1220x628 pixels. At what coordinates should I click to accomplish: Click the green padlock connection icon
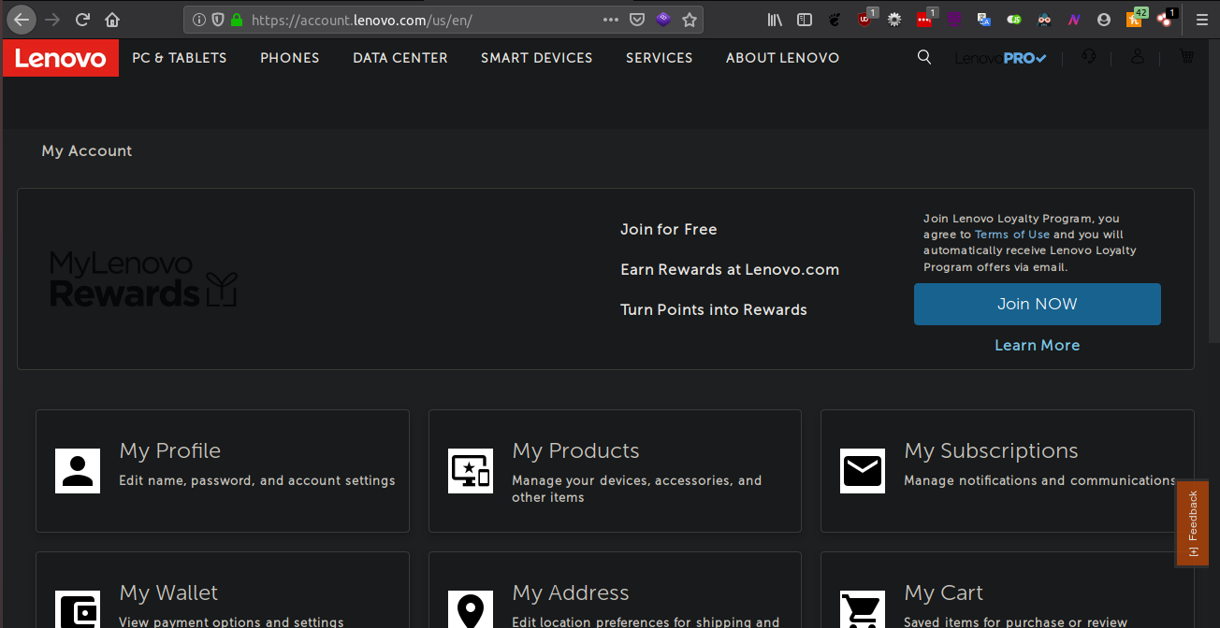237,19
